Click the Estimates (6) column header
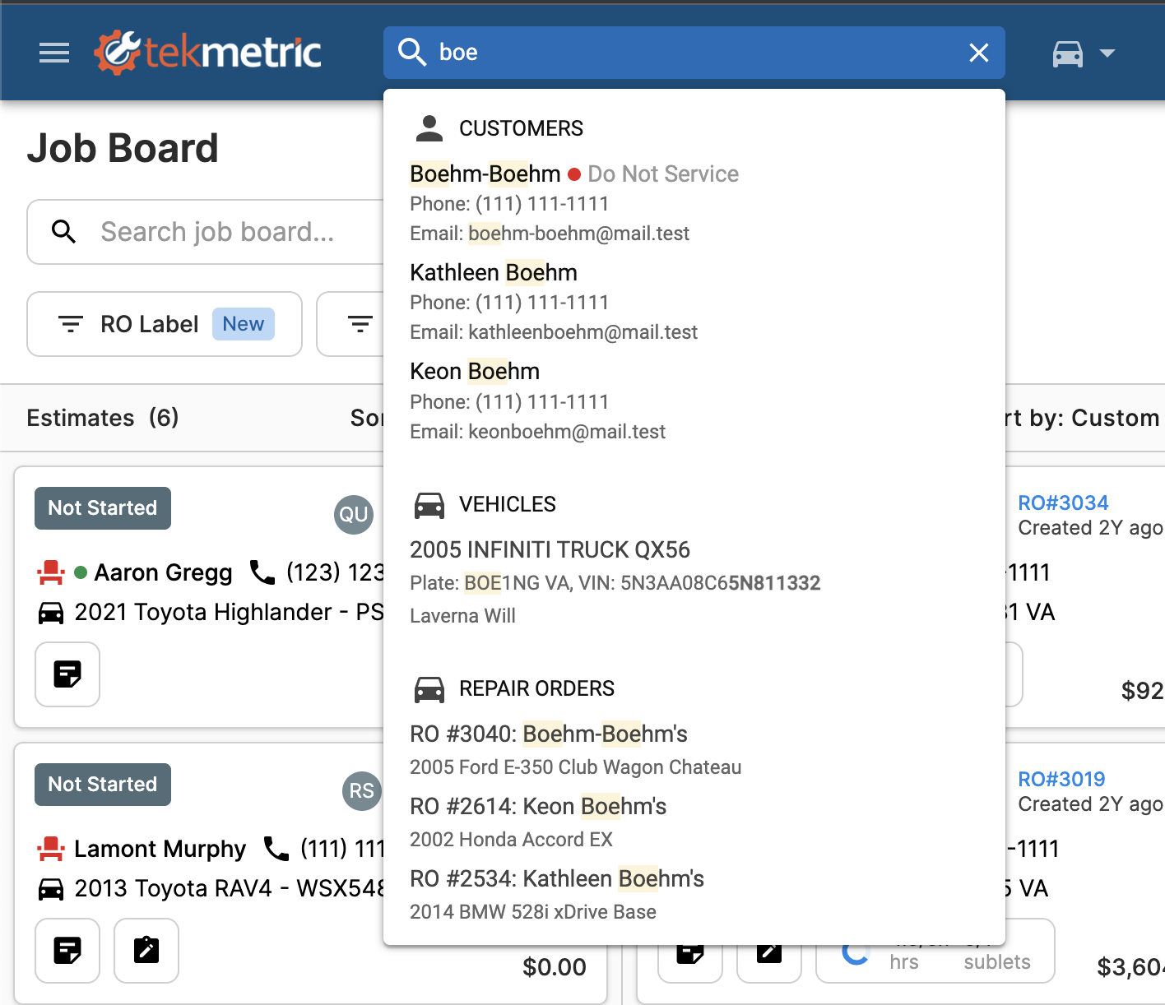 103,418
